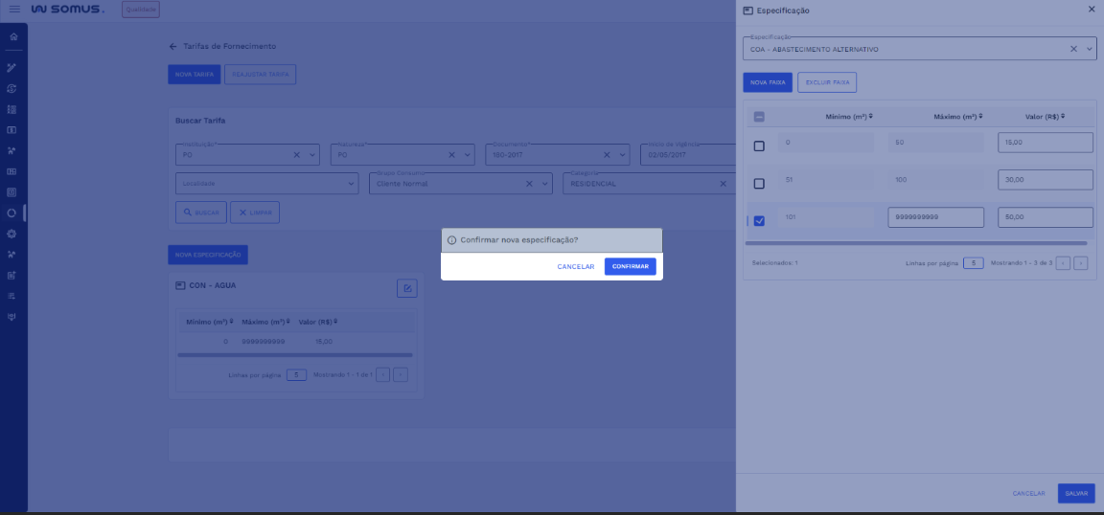
Task: Go to next page in the Especificação table
Action: tap(1081, 262)
